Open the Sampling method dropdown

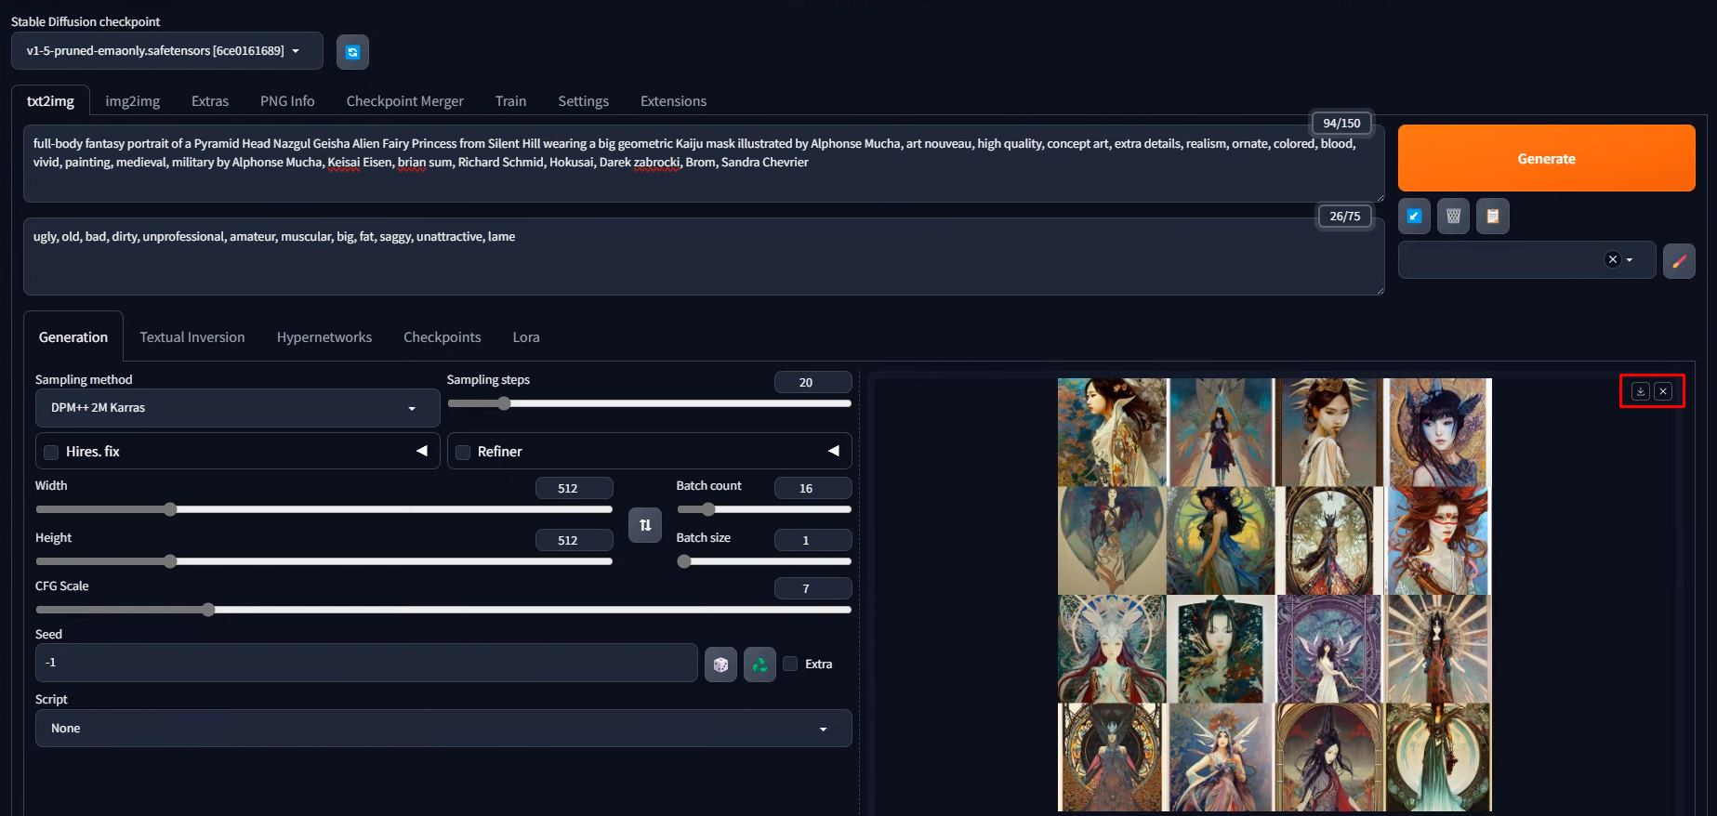[x=237, y=408]
